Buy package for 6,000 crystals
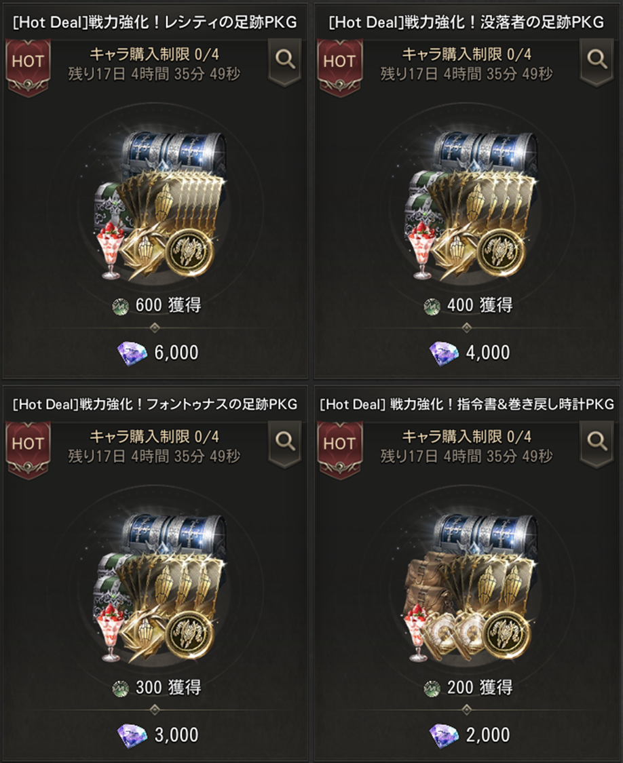623x763 pixels. 158,353
